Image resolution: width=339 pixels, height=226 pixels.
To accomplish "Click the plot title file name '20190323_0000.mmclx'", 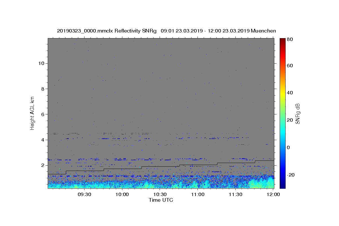I will 85,31.
